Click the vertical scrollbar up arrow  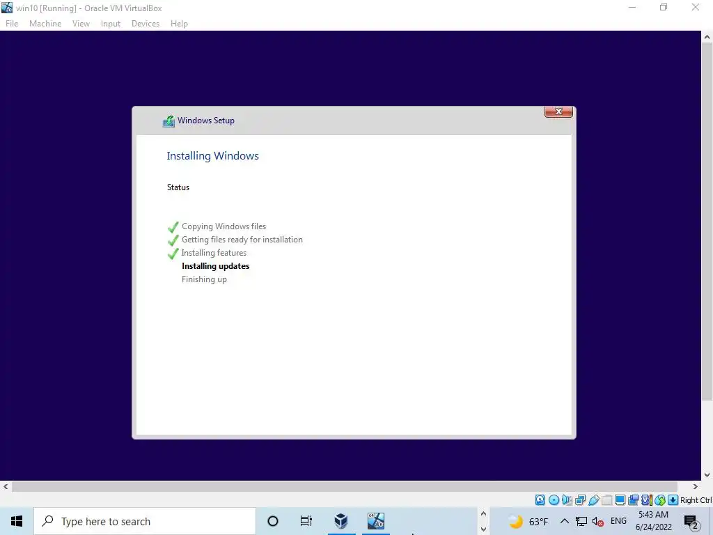coord(707,37)
